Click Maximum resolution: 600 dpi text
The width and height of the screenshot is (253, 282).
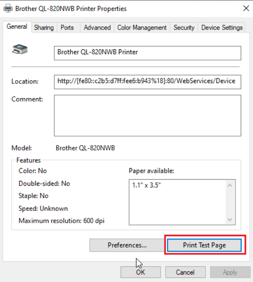pos(62,221)
